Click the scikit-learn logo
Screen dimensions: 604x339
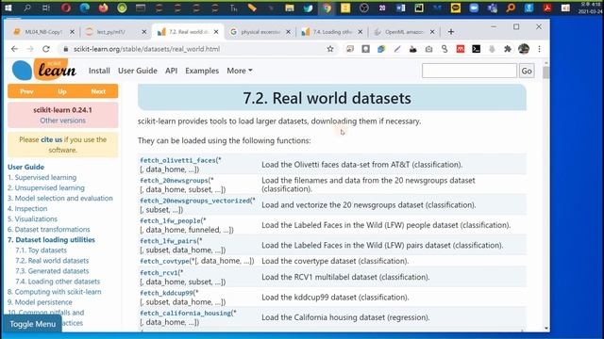tap(44, 69)
